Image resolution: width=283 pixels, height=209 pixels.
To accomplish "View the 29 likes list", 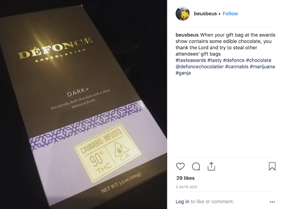I will coord(185,178).
